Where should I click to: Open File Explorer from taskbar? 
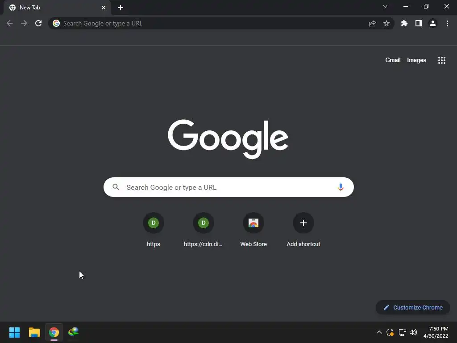[34, 332]
